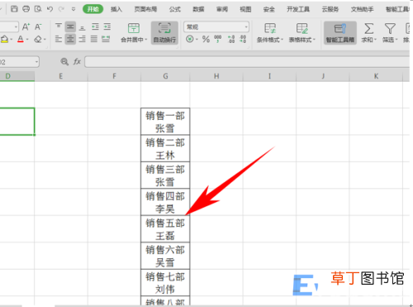Switch to the 开始 tab

point(93,9)
